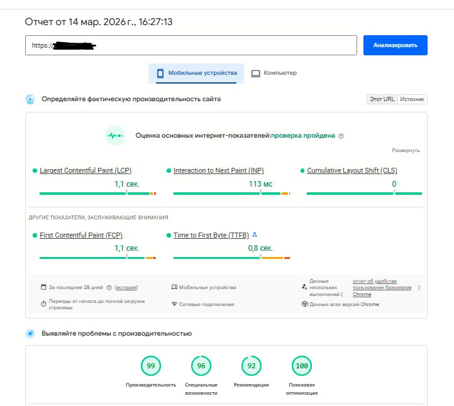Click the Рекомендации score gauge 92
The width and height of the screenshot is (454, 406).
pyautogui.click(x=252, y=366)
